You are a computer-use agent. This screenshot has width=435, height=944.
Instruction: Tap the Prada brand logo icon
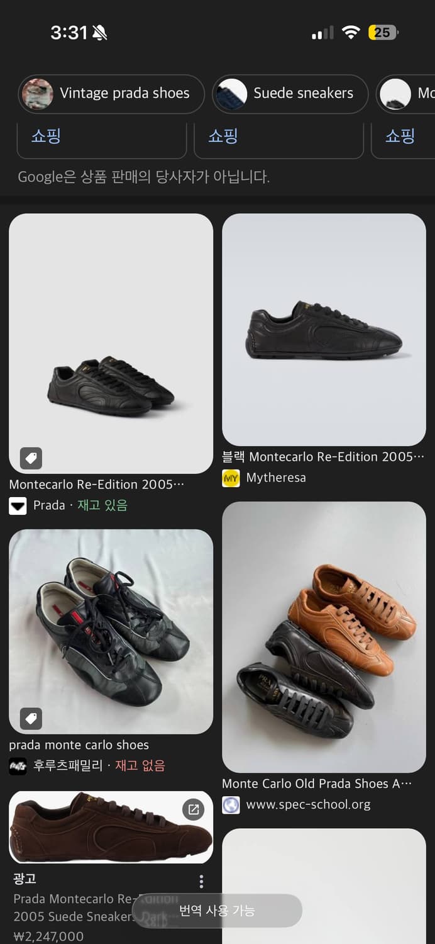pos(18,505)
